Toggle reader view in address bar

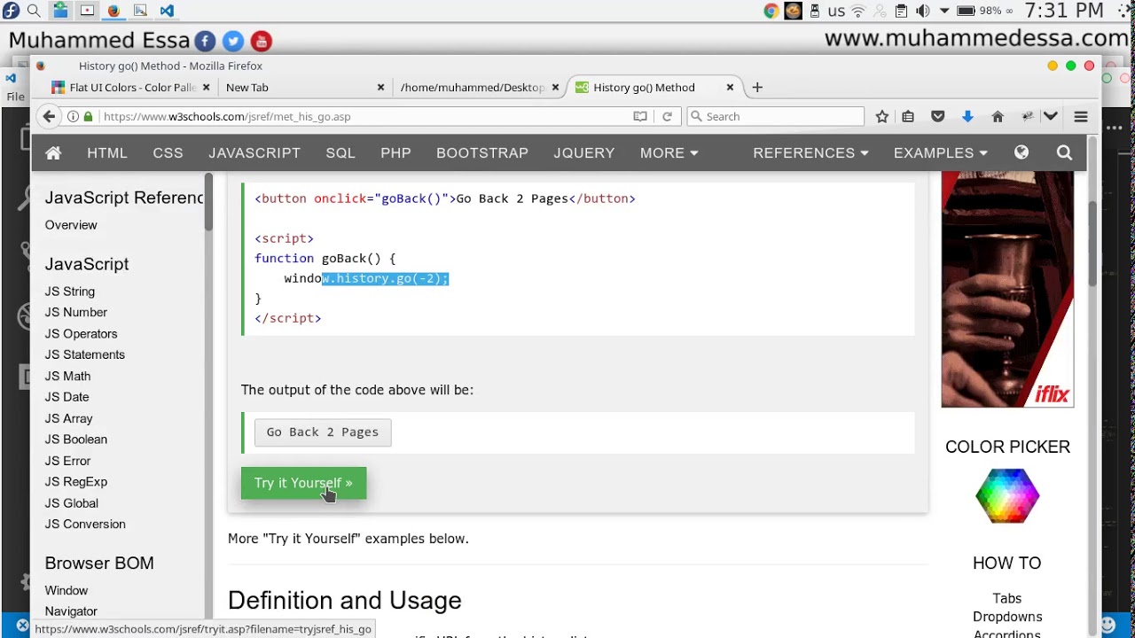(640, 117)
